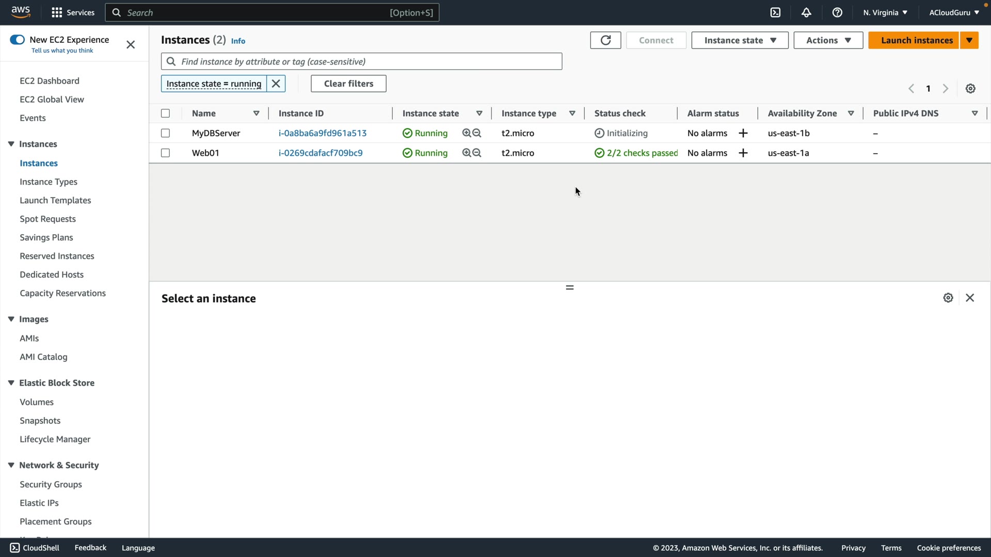The height and width of the screenshot is (557, 991).
Task: Open table preferences gear above instance list
Action: 970,89
